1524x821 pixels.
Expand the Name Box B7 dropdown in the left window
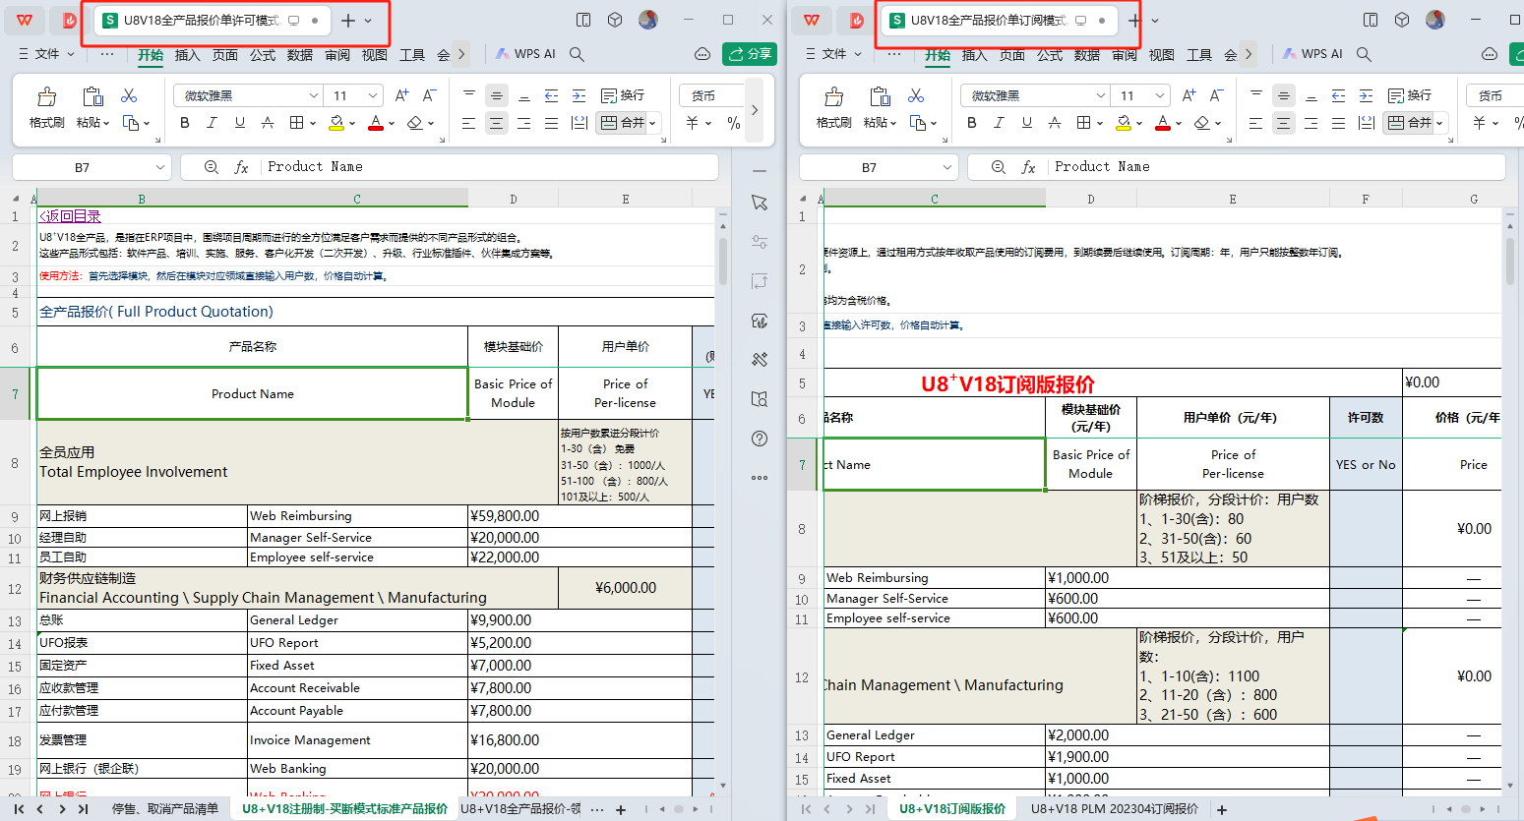[x=159, y=167]
